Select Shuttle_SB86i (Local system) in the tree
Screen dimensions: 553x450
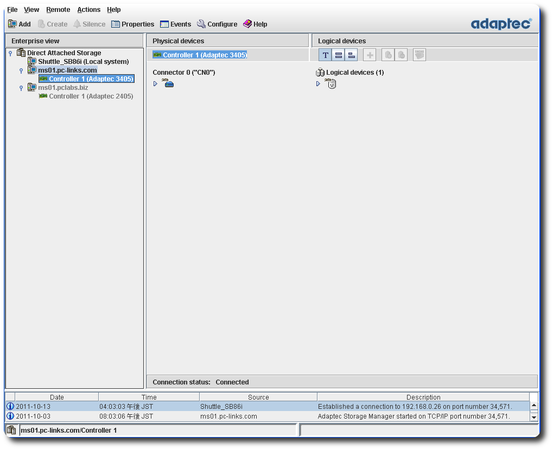pyautogui.click(x=84, y=62)
